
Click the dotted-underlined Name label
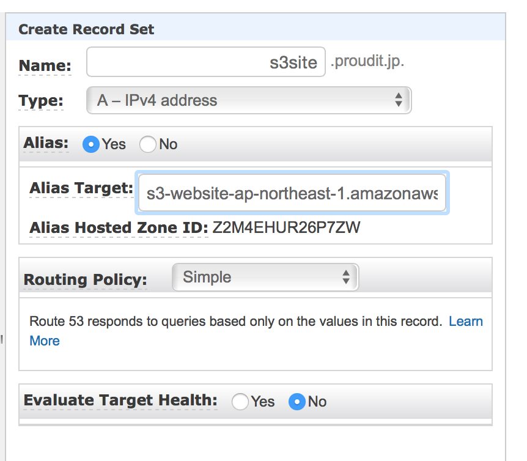45,65
